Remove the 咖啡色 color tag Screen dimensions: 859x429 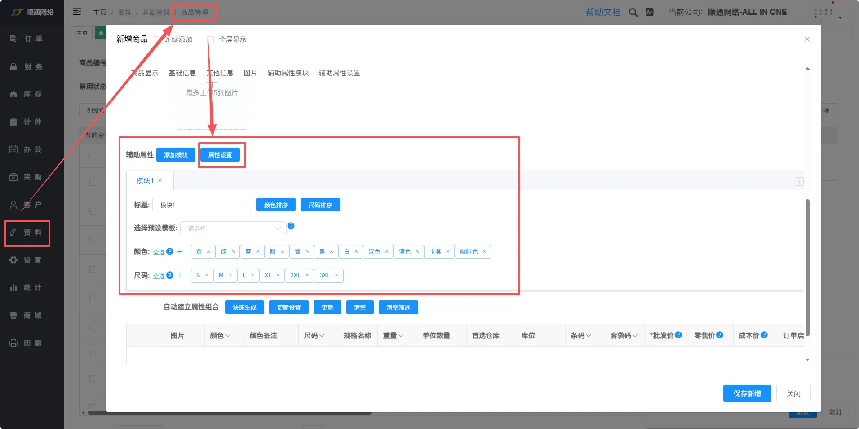pos(484,252)
